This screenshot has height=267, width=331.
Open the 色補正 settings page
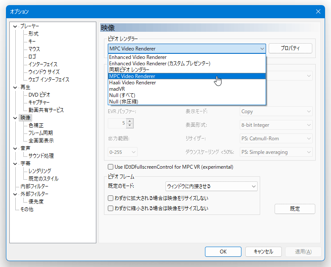[x=36, y=125]
